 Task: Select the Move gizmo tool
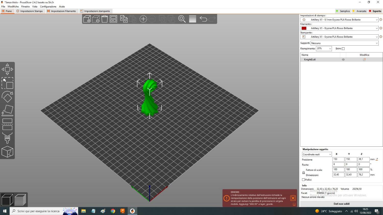coord(7,69)
